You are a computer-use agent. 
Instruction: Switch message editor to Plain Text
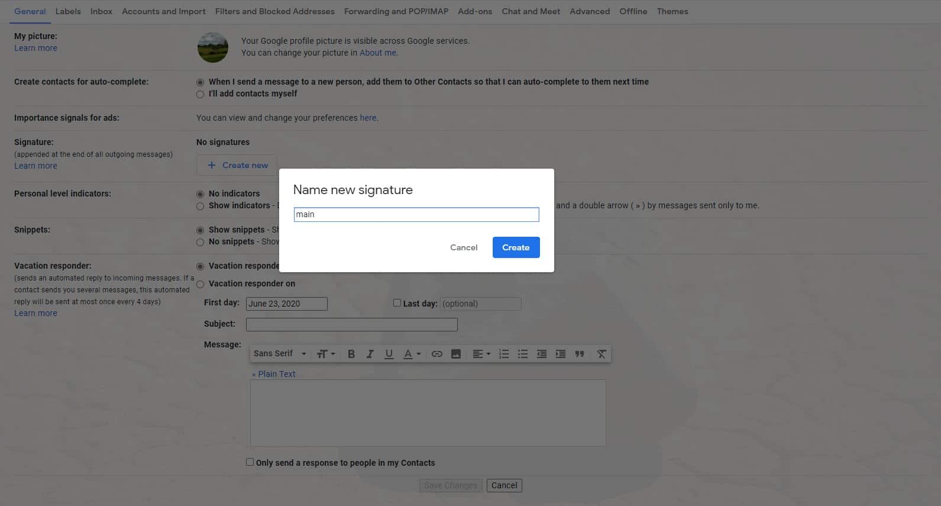tap(274, 374)
